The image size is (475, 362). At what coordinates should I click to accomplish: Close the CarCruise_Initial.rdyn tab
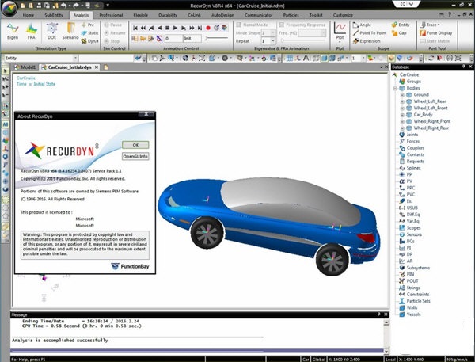(x=97, y=67)
